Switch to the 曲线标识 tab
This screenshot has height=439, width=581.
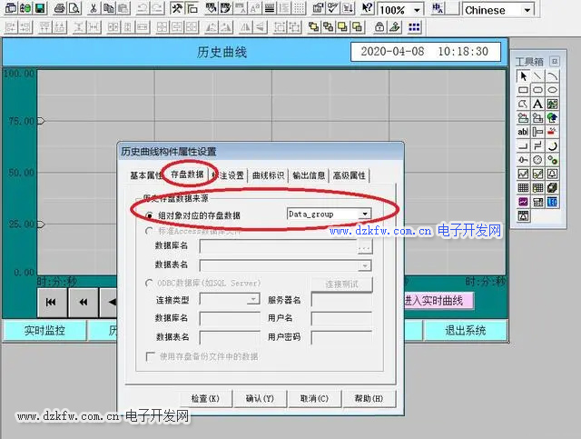[x=268, y=175]
